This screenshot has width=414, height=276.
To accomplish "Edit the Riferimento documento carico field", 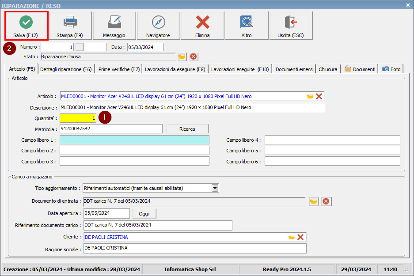I will 158,225.
